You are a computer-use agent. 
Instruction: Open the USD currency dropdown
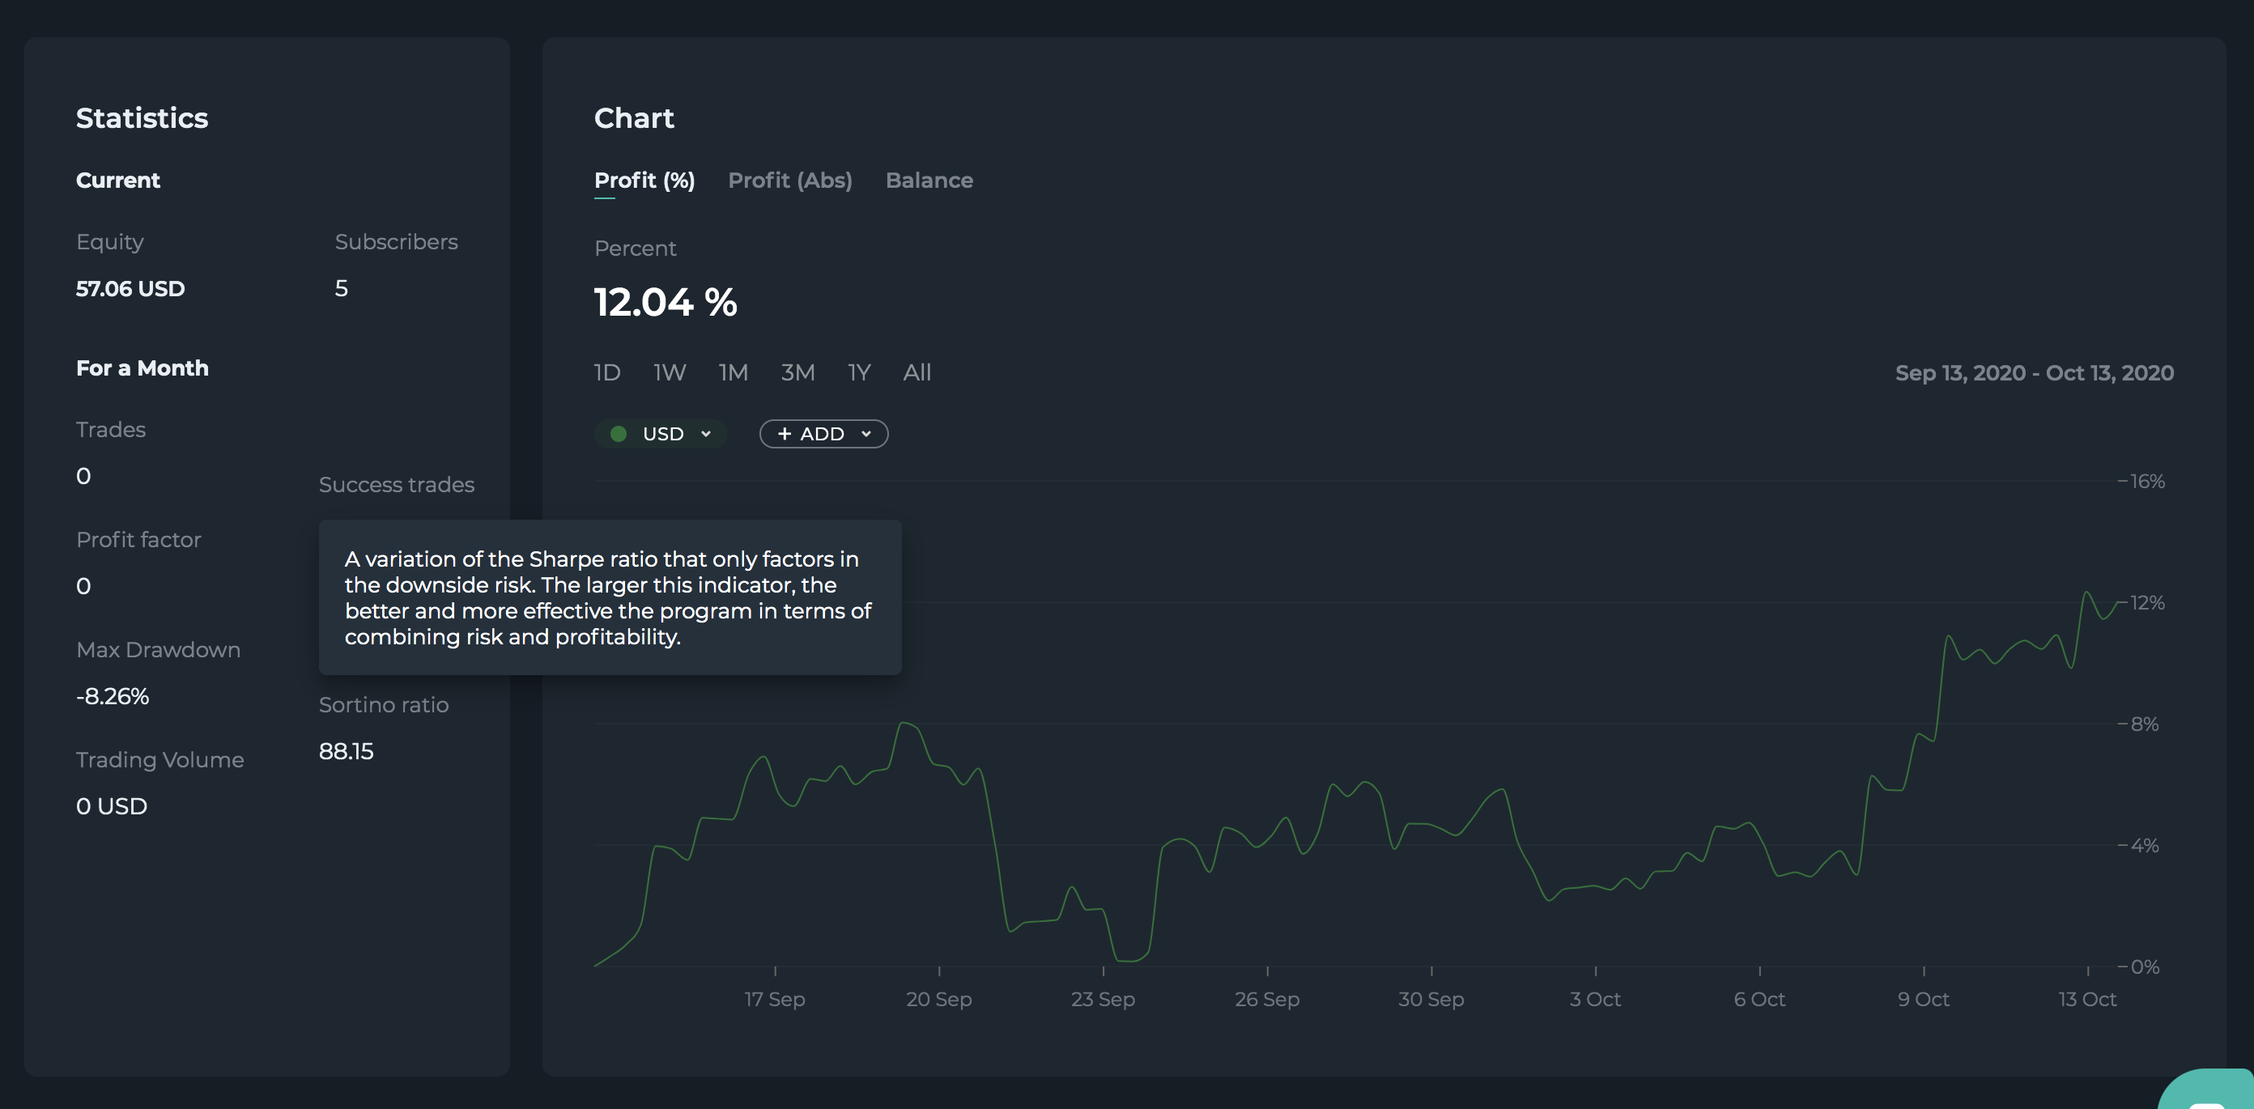coord(661,434)
